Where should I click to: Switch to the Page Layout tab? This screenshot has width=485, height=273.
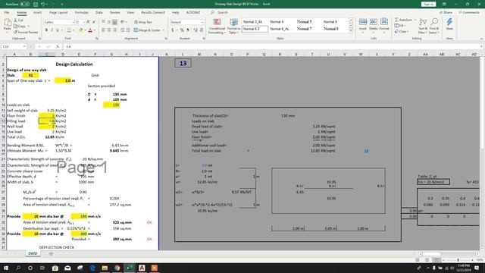[x=58, y=12]
